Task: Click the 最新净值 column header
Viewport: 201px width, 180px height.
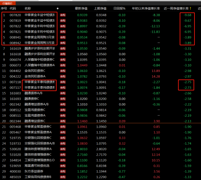Action: click(81, 8)
